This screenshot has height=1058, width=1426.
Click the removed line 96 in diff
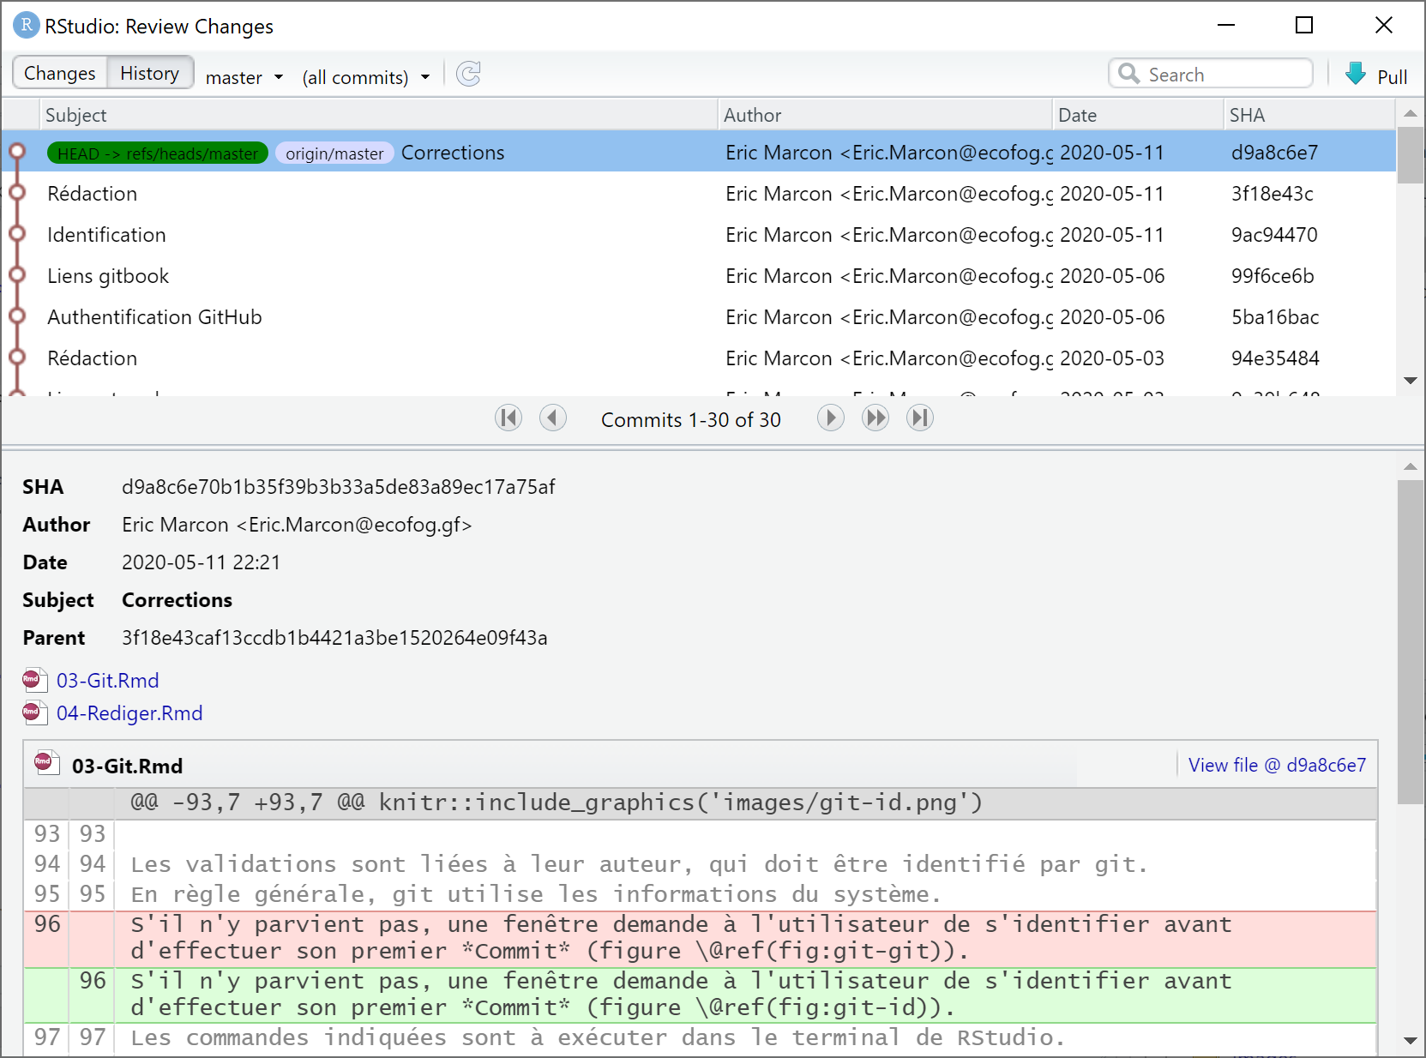pyautogui.click(x=701, y=938)
